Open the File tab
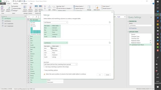This screenshot has width=161, height=90. [3, 3]
